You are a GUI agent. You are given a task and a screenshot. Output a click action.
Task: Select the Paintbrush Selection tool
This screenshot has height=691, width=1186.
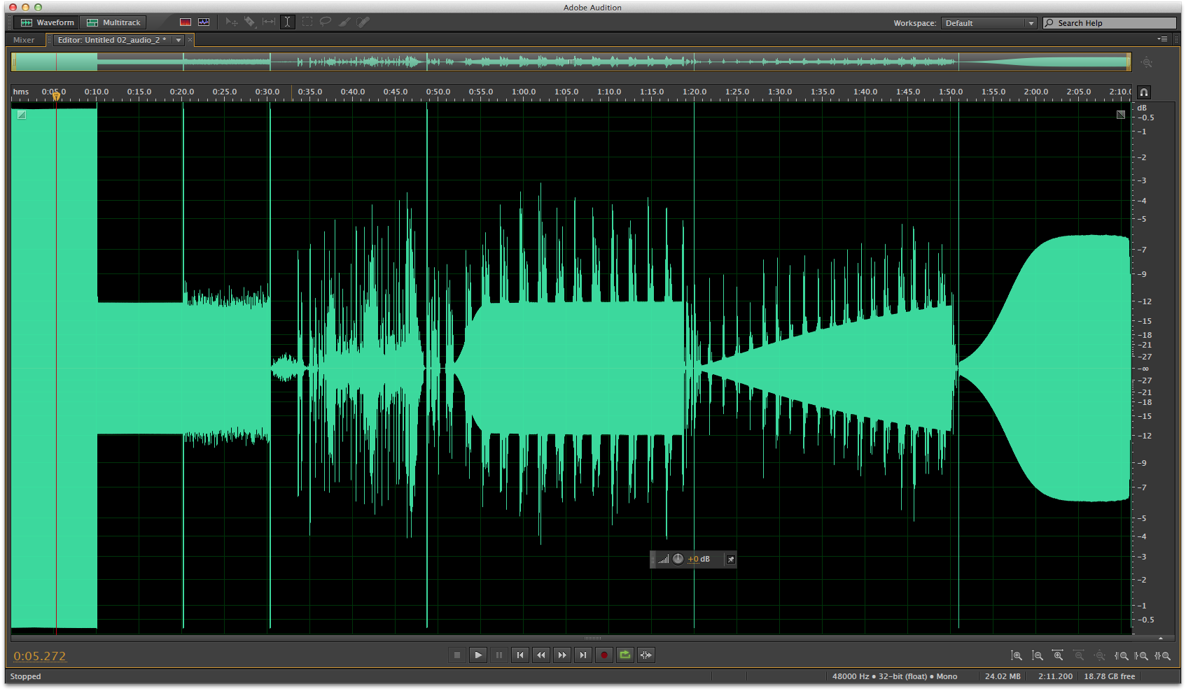pyautogui.click(x=344, y=22)
